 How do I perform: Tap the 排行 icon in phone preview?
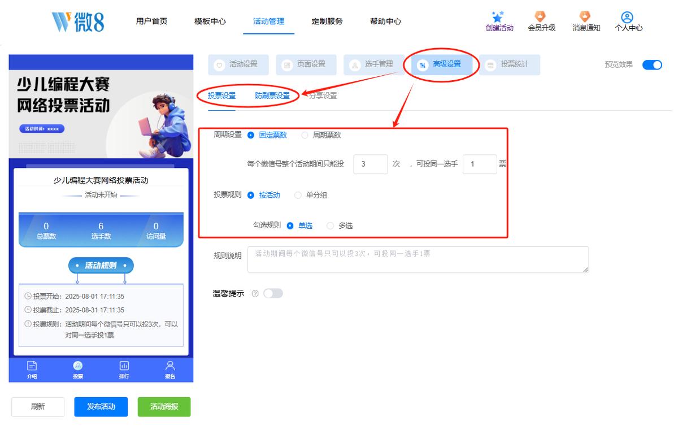(124, 366)
